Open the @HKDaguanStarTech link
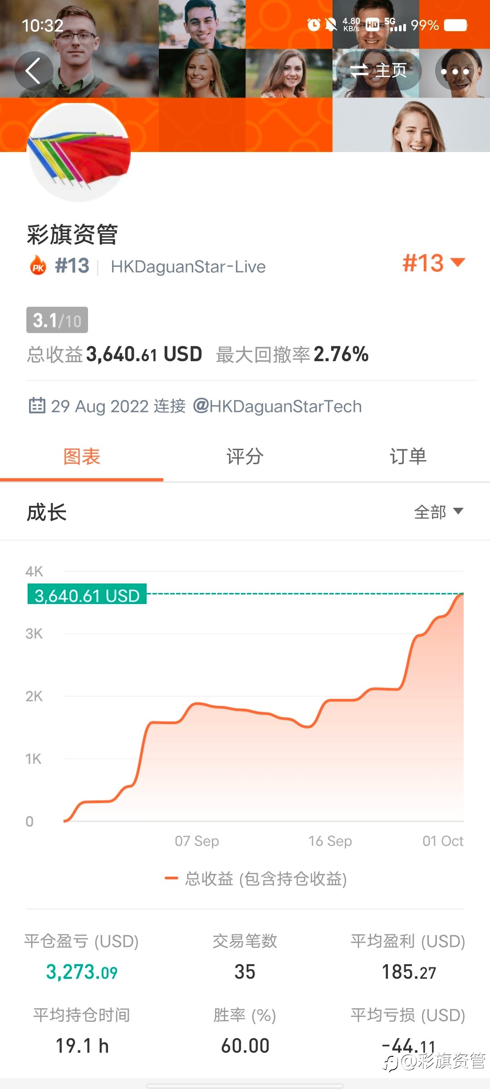Viewport: 490px width, 1089px height. (277, 406)
